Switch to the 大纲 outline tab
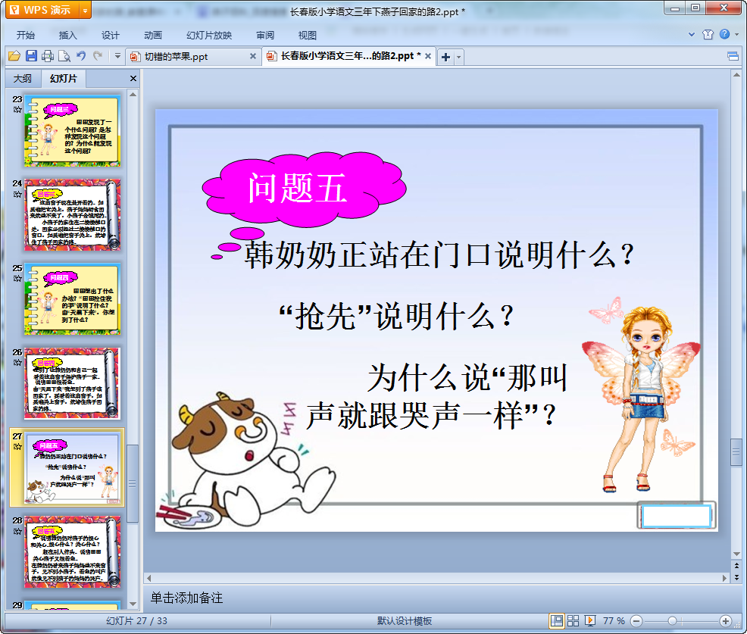The width and height of the screenshot is (747, 634). pyautogui.click(x=23, y=79)
